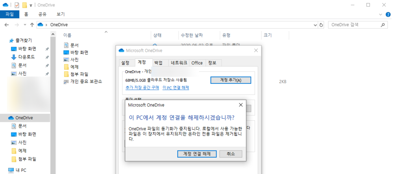
Task: Open the 파일 ribbon tab
Action: (9, 14)
